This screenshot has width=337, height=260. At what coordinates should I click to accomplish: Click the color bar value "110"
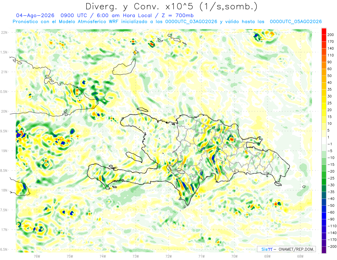(331, 55)
